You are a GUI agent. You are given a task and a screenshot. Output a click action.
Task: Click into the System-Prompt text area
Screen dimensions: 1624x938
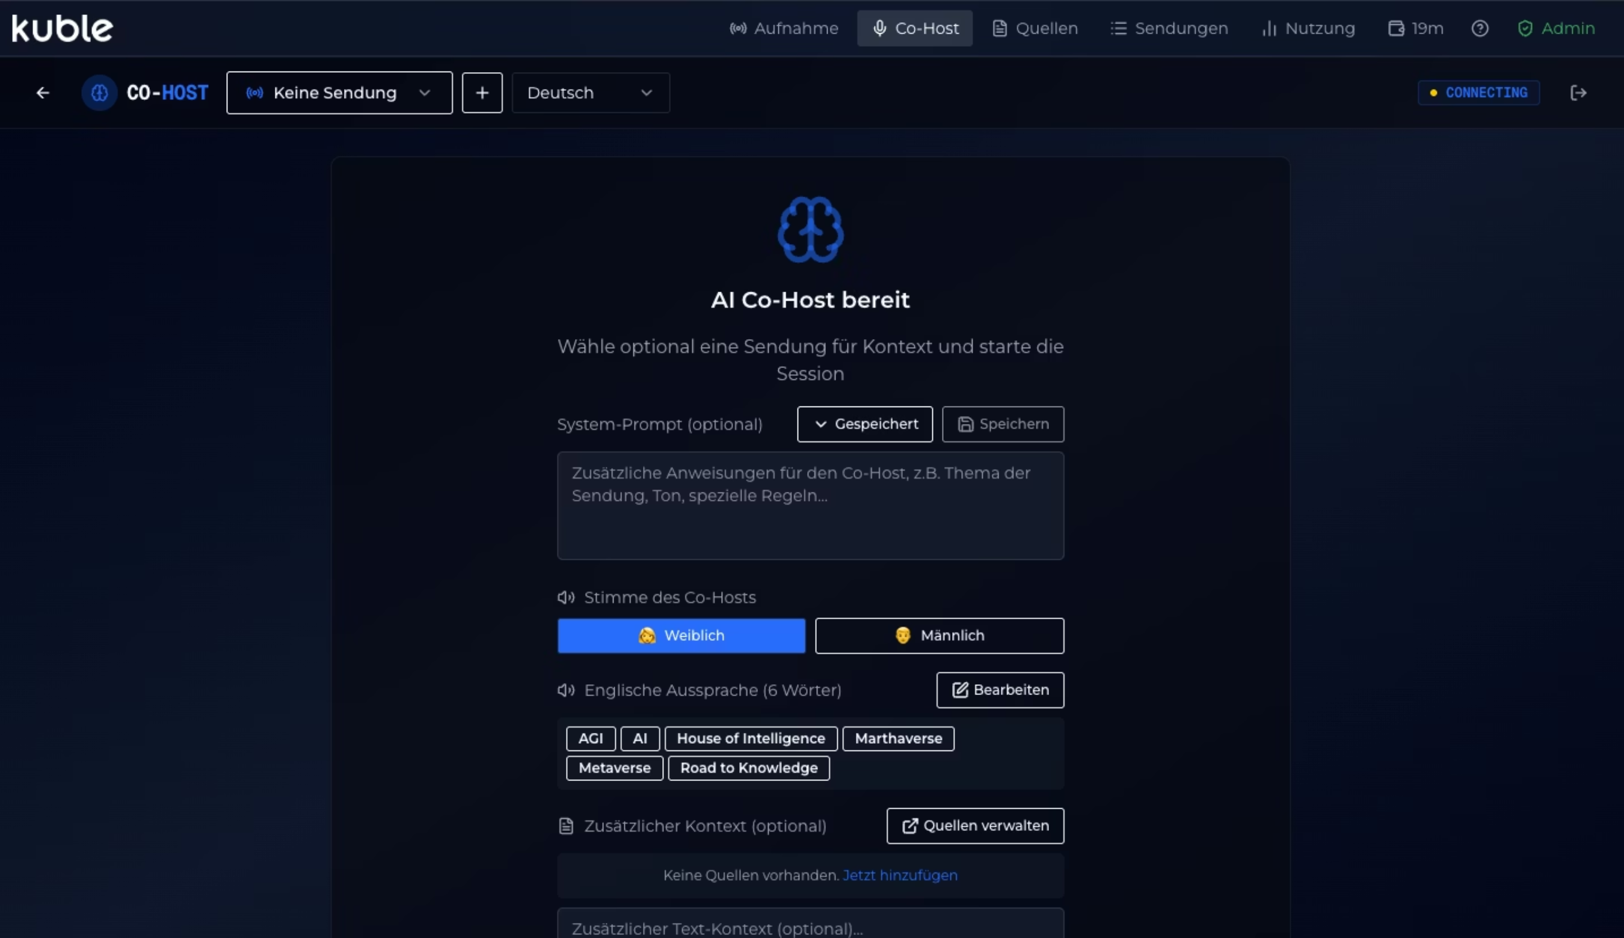(x=810, y=506)
